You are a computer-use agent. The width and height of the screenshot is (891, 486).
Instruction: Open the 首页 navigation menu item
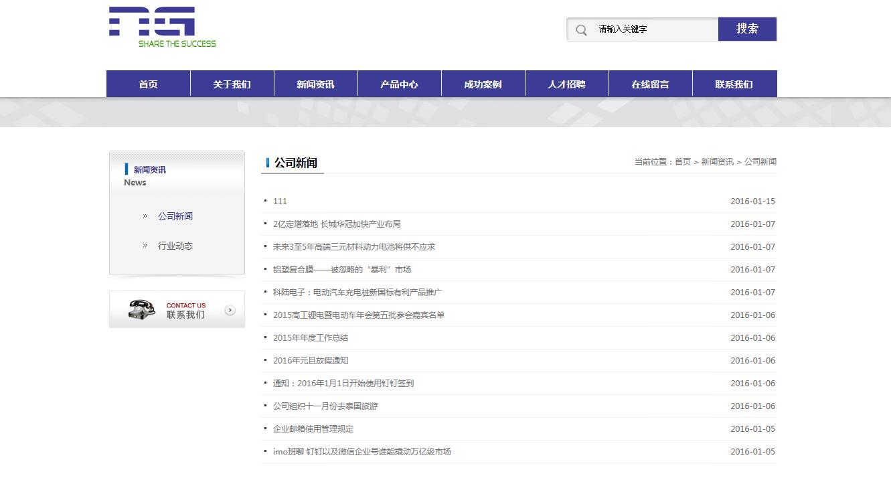(x=148, y=84)
